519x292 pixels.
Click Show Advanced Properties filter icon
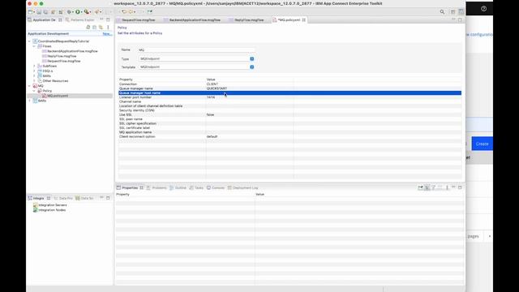tap(434, 187)
